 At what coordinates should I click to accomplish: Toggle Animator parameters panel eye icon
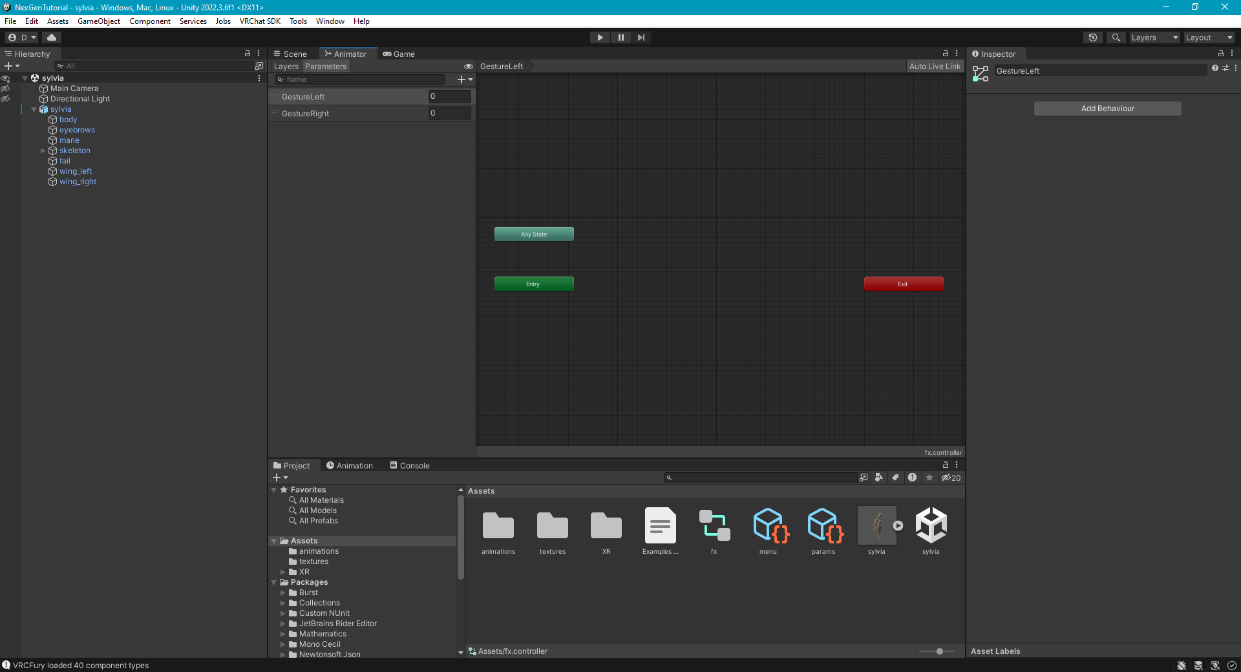tap(469, 67)
